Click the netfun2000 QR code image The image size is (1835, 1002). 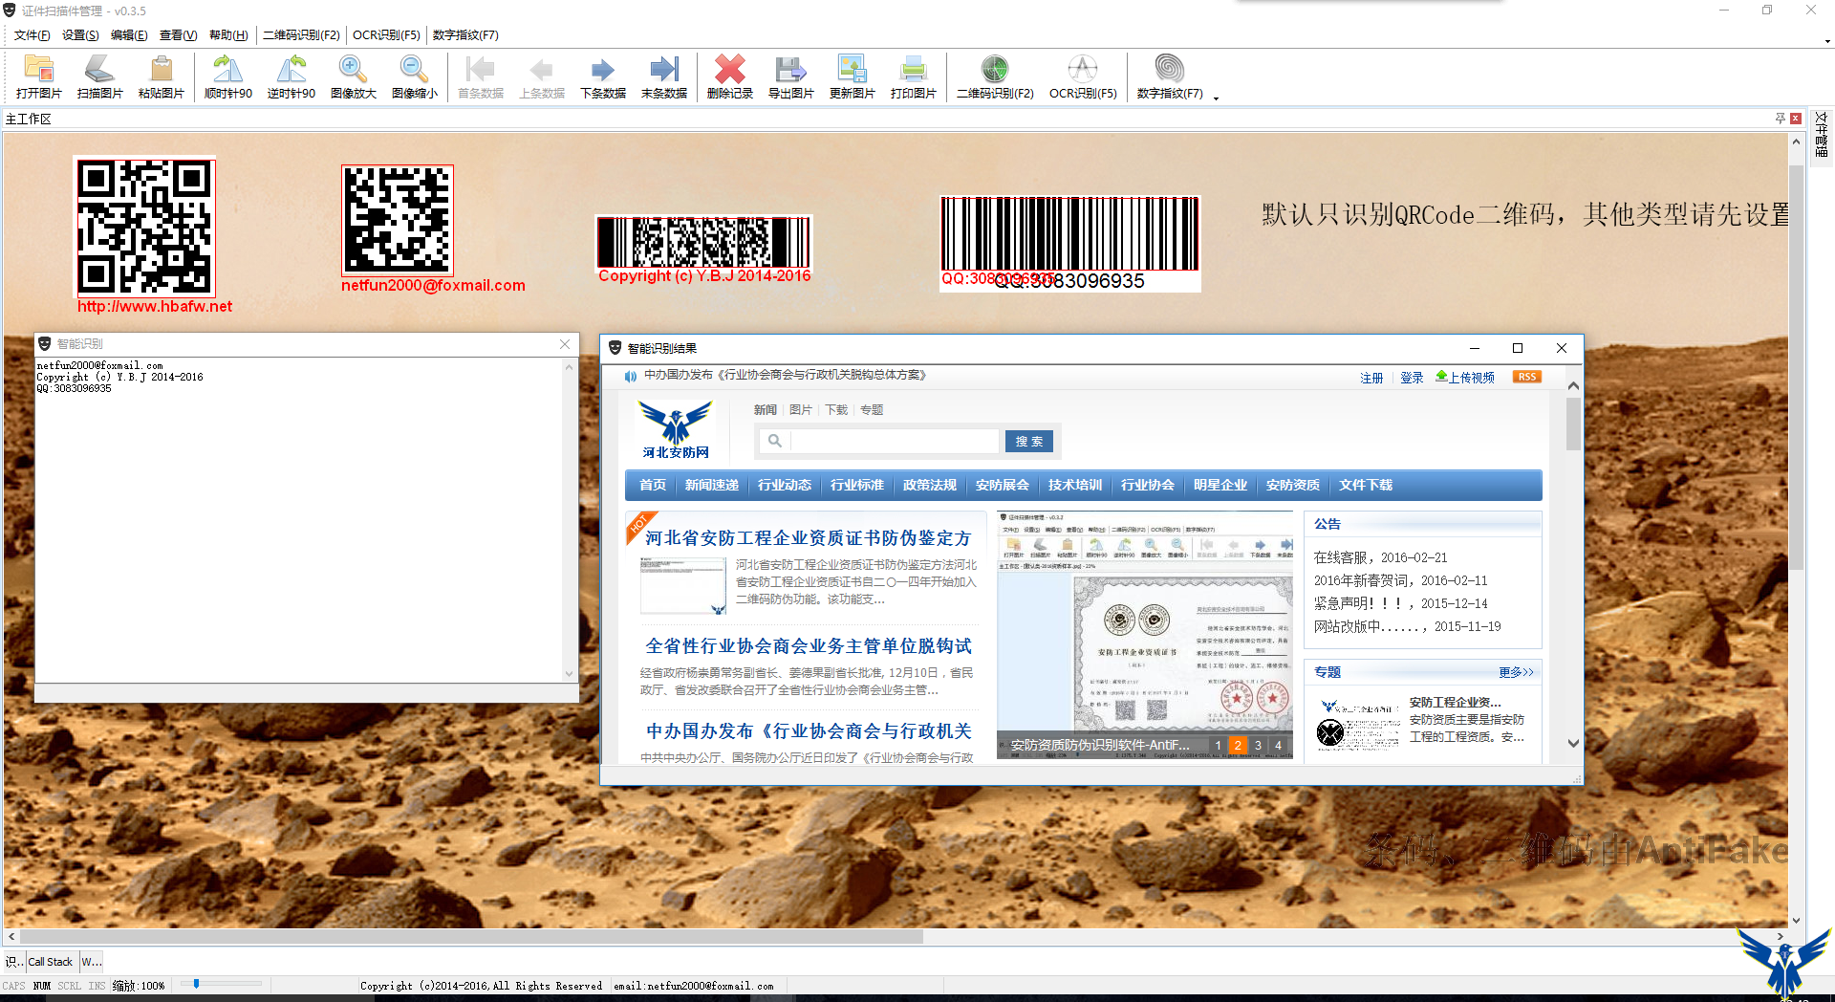point(398,221)
